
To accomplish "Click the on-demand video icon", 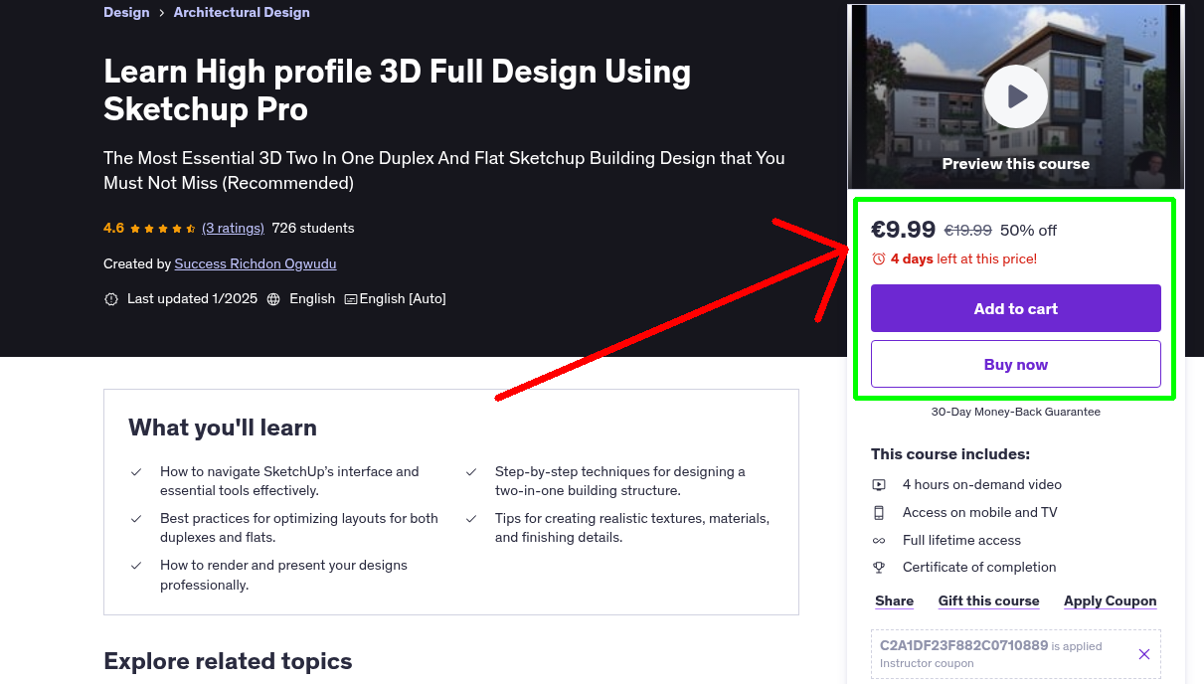I will (879, 485).
